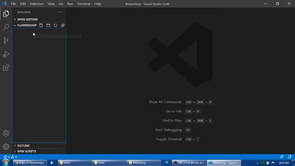The width and height of the screenshot is (295, 166).
Task: Open the Run and Debug view
Action: (x=6, y=54)
